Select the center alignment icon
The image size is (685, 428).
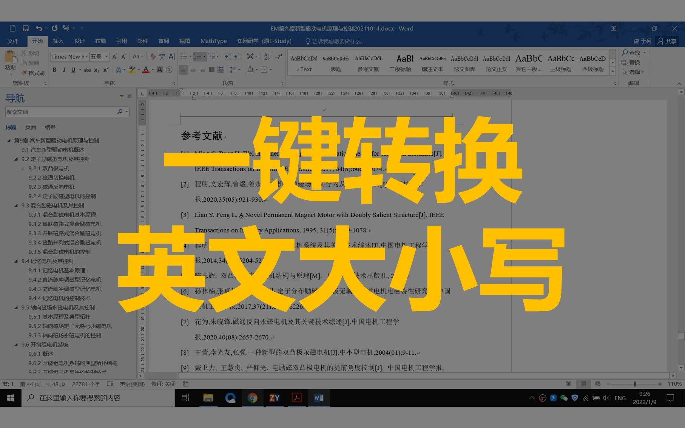[x=193, y=70]
